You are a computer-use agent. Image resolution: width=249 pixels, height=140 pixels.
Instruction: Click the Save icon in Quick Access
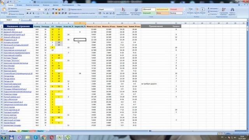coord(7,2)
